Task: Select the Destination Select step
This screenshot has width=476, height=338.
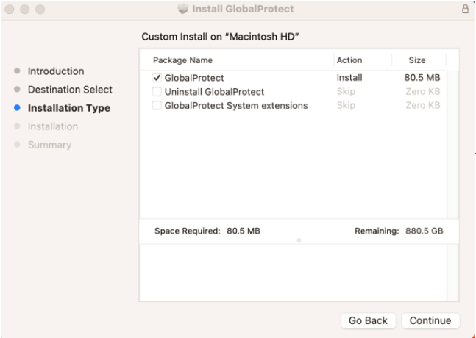Action: (70, 90)
